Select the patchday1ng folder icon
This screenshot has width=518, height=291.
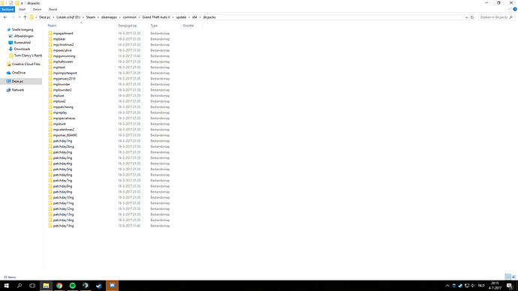tap(50, 141)
